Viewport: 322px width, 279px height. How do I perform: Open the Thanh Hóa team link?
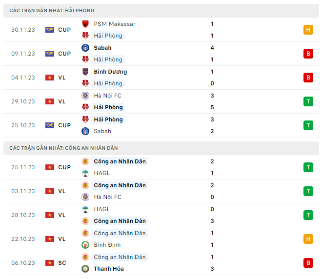click(109, 269)
